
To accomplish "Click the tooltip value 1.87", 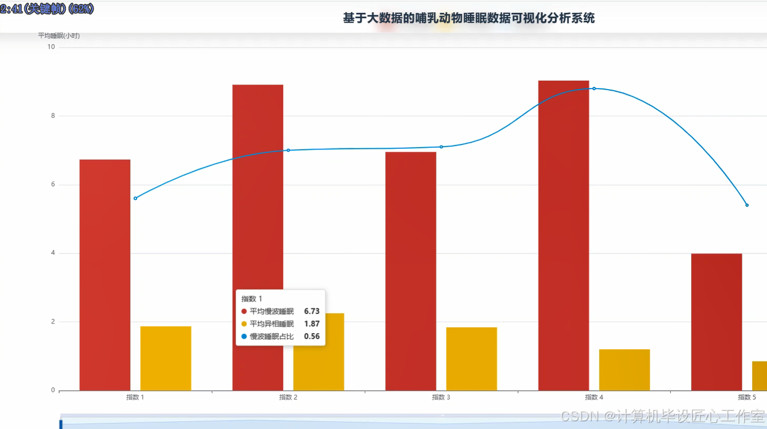I will click(x=312, y=324).
